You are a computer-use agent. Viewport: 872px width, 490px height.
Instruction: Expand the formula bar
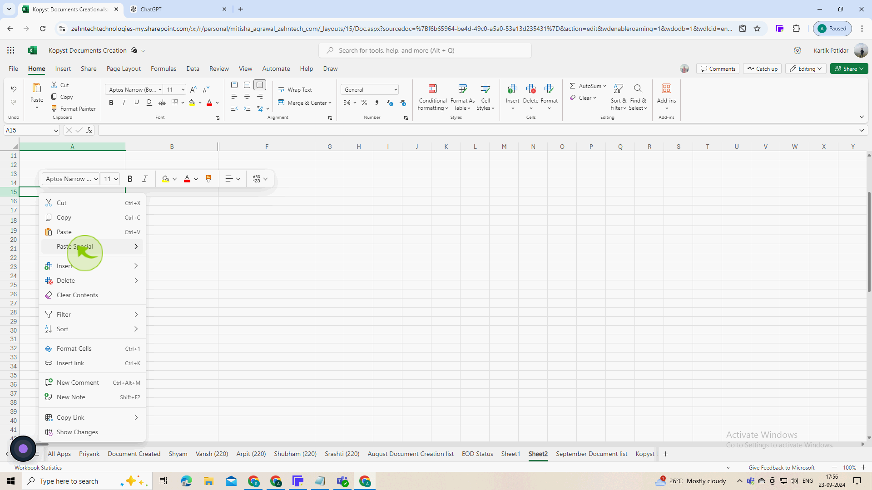862,131
